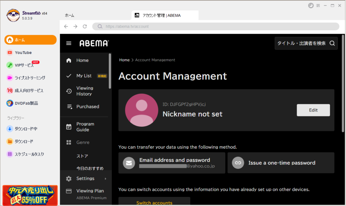Click the Program Guide calendar icon
346x206 pixels.
(69, 127)
